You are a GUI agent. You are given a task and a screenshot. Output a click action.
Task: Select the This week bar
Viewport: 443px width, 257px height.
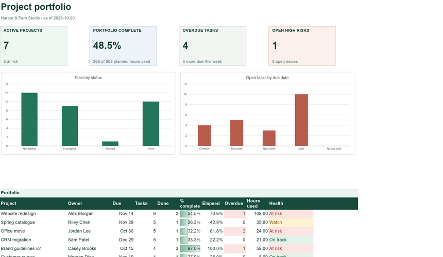coord(237,133)
